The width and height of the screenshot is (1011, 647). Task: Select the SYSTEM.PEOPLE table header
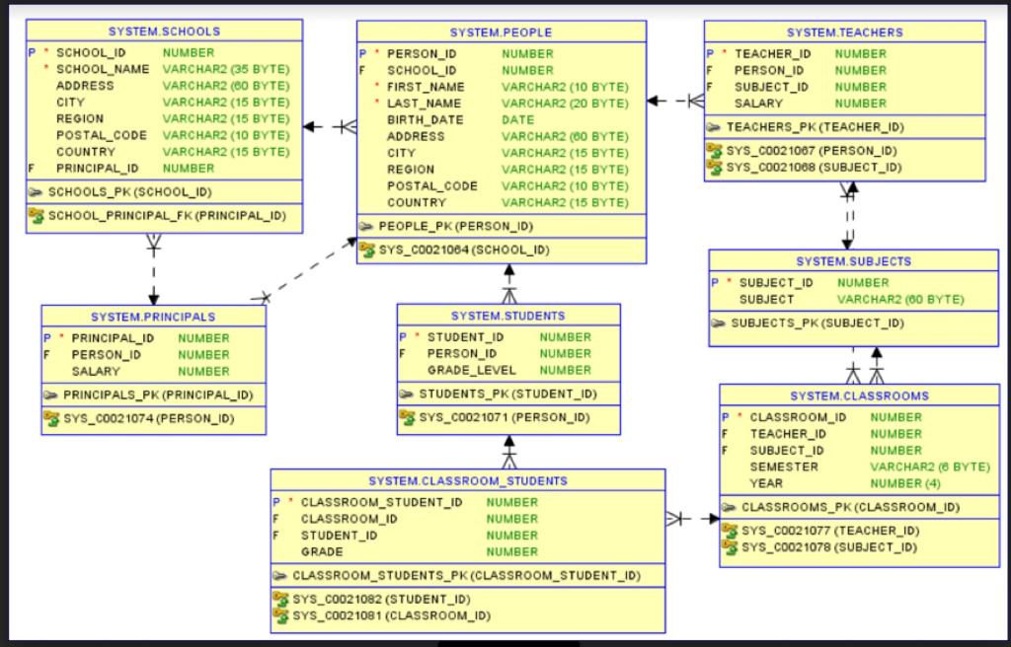tap(502, 31)
